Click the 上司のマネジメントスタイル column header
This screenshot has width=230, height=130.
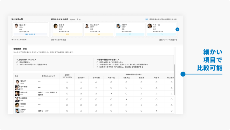tap(67, 76)
